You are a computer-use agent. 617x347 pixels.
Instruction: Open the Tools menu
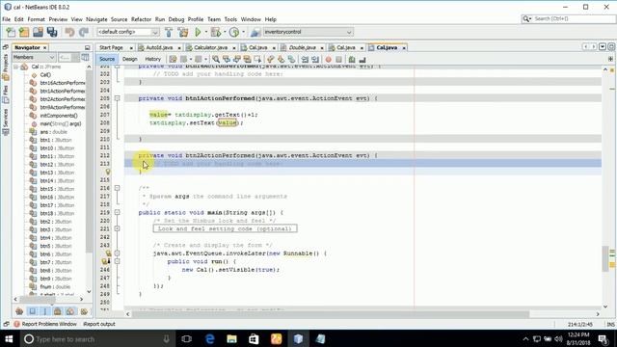(x=230, y=19)
